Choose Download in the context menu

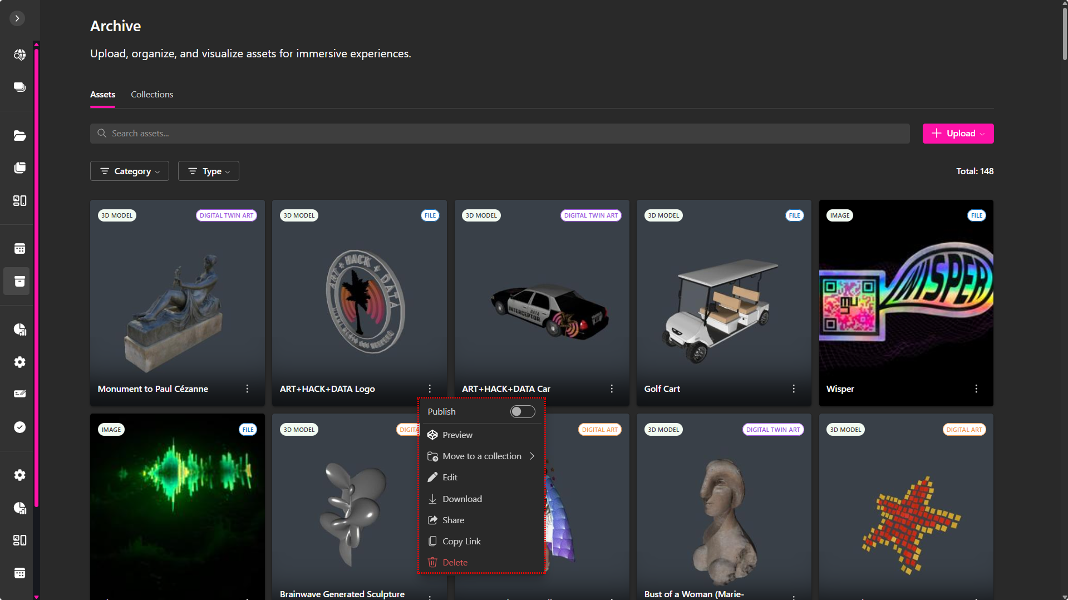[462, 499]
